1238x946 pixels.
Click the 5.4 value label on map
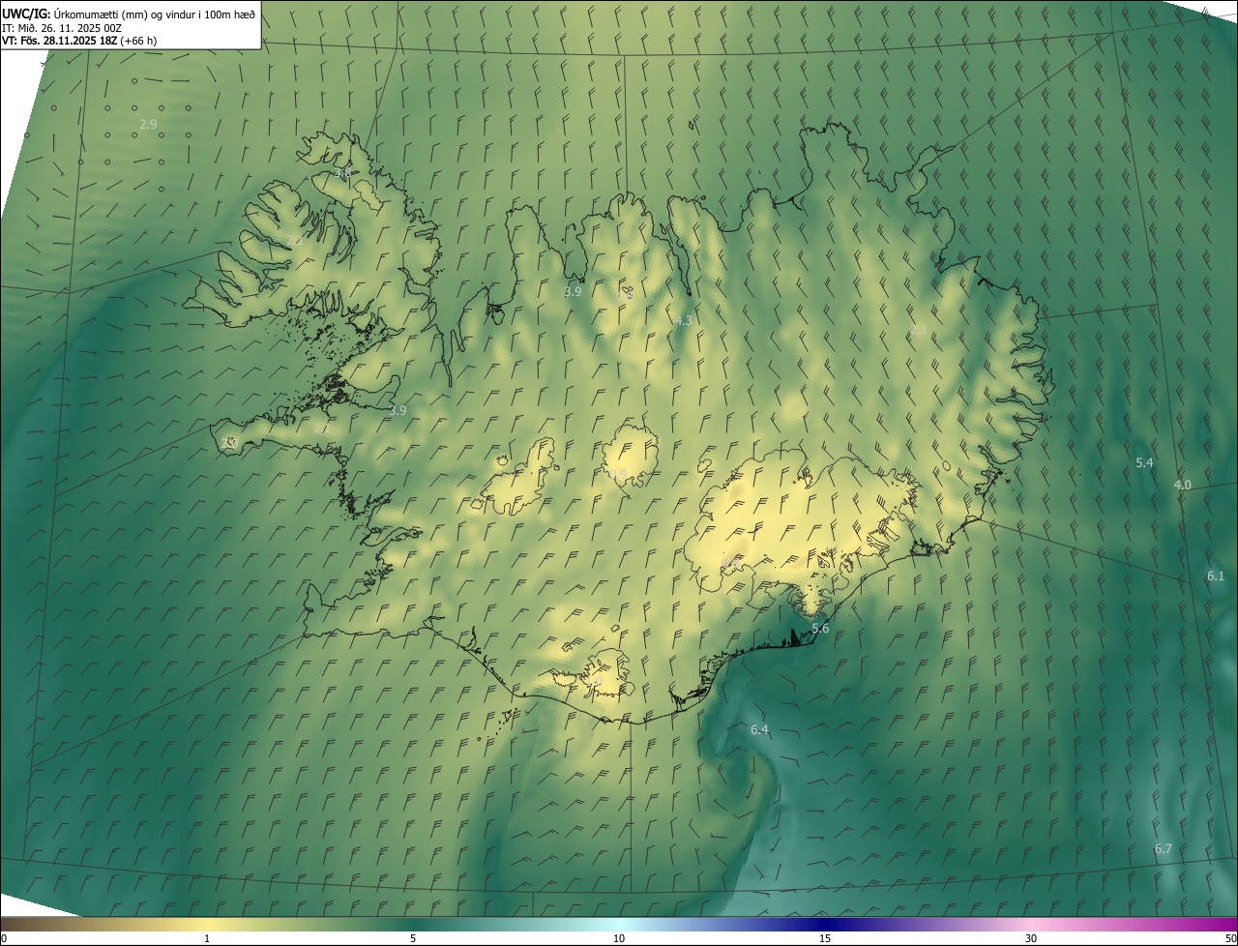point(1144,463)
